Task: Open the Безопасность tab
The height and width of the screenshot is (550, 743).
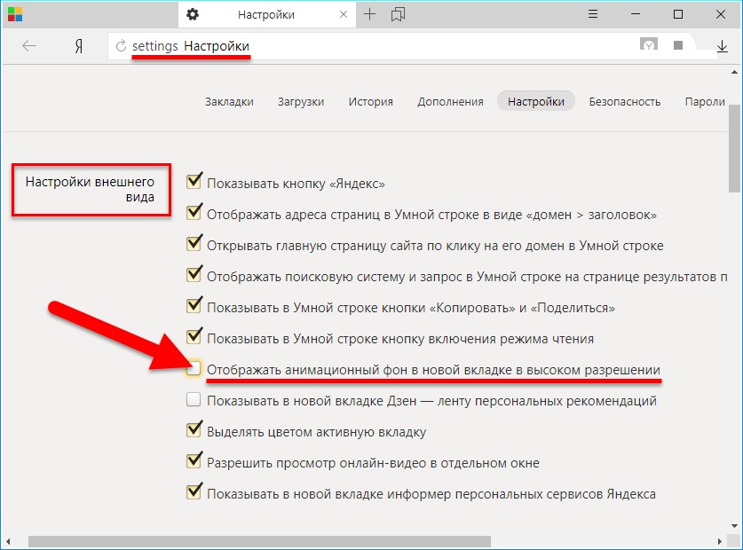Action: [625, 102]
